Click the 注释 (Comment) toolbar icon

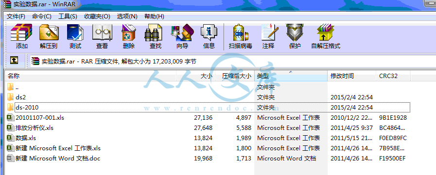pyautogui.click(x=269, y=32)
